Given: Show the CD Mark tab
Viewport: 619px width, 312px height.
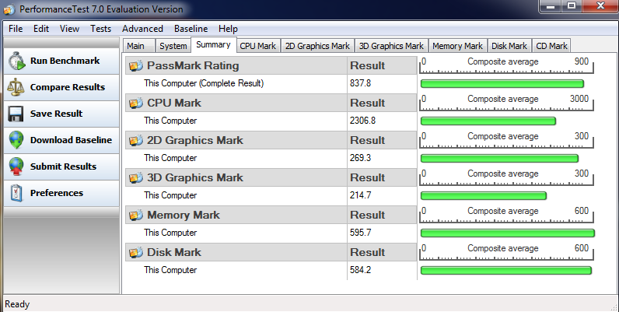Looking at the screenshot, I should tap(551, 46).
